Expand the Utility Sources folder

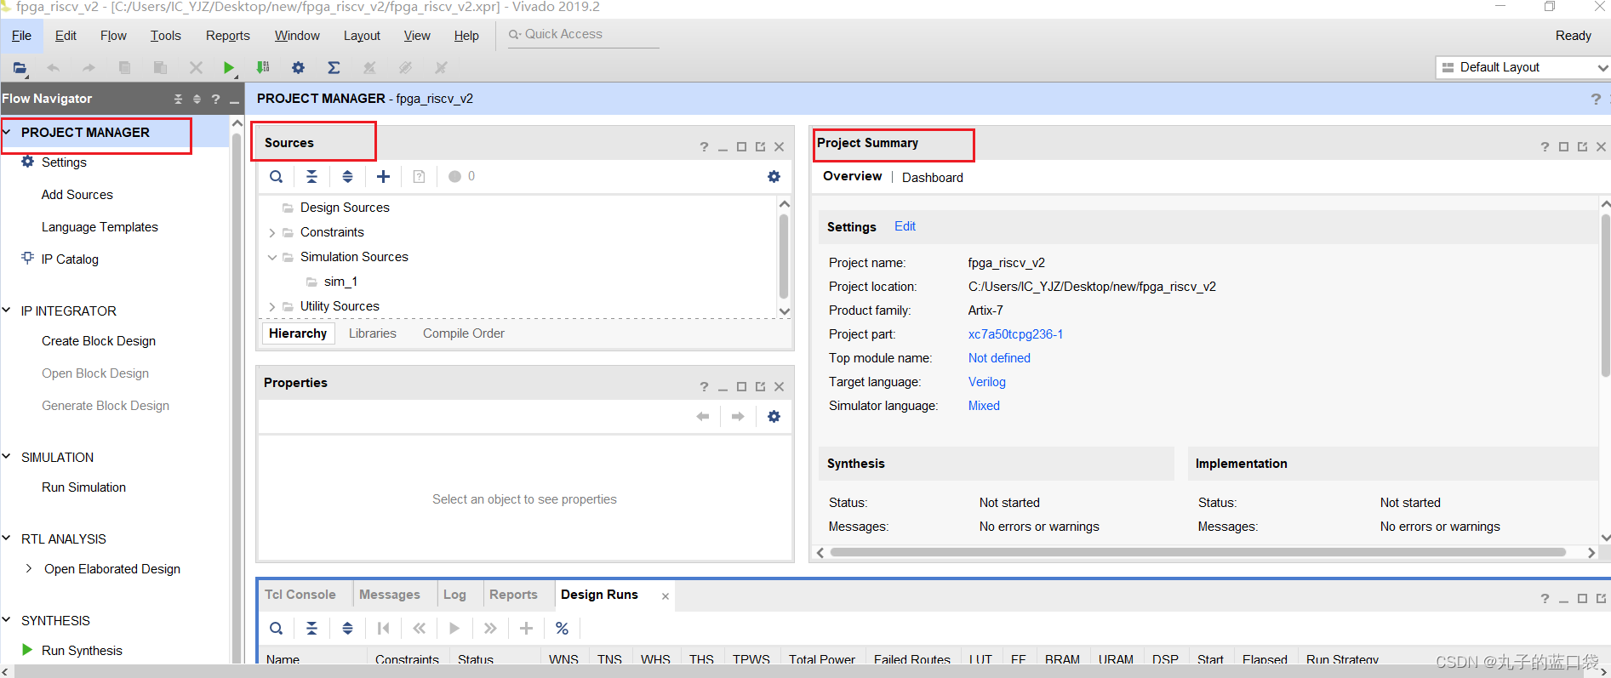coord(271,306)
